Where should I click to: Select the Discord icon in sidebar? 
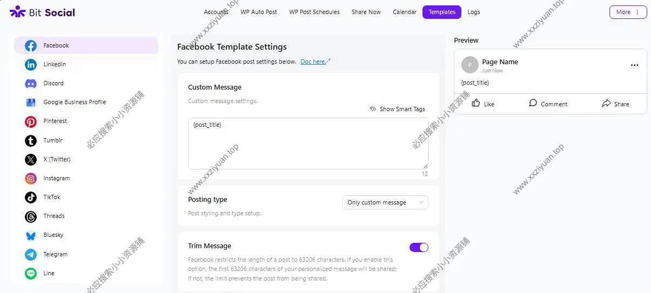point(31,84)
